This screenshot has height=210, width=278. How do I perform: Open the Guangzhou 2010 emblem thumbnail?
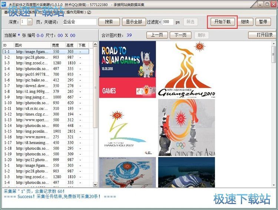coord(186,70)
